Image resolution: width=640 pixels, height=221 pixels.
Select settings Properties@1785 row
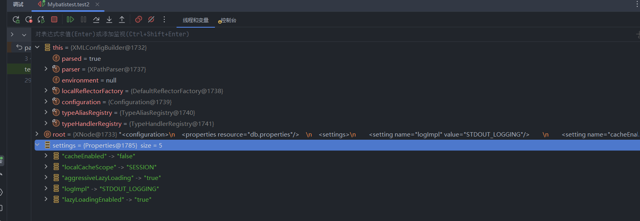click(x=337, y=145)
